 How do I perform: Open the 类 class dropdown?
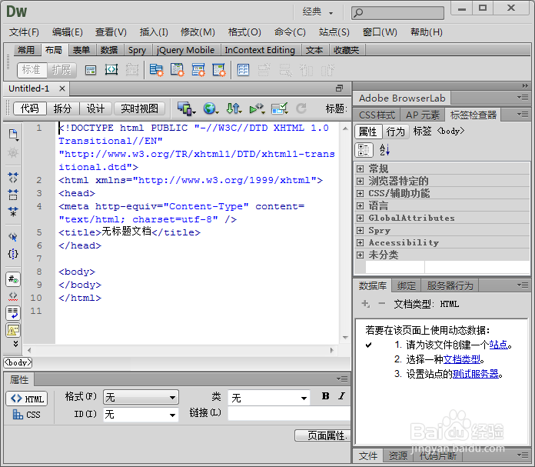coord(269,398)
